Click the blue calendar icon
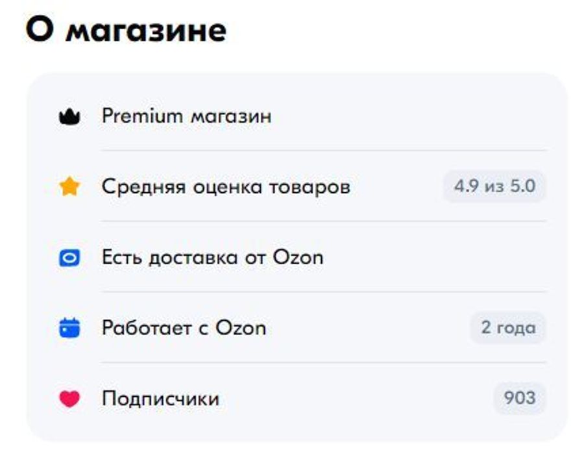 click(68, 327)
